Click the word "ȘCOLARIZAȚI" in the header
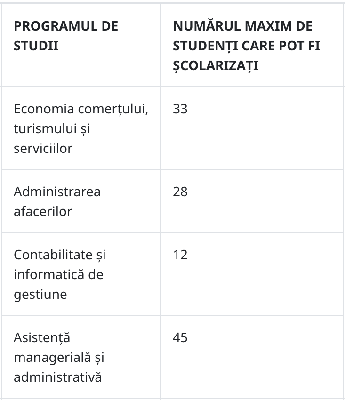The image size is (345, 400). click(x=216, y=66)
